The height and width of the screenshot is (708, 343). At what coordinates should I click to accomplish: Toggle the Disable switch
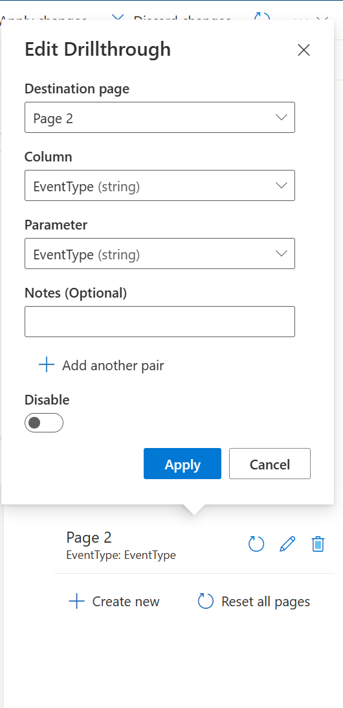(x=44, y=423)
